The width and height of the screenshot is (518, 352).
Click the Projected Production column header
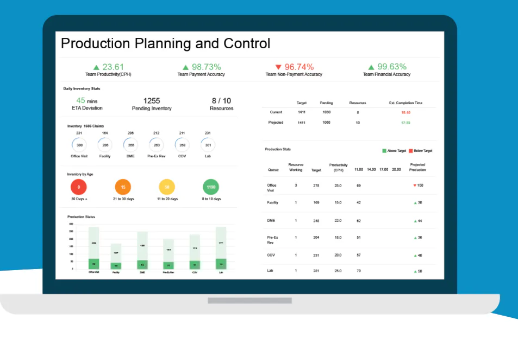417,168
